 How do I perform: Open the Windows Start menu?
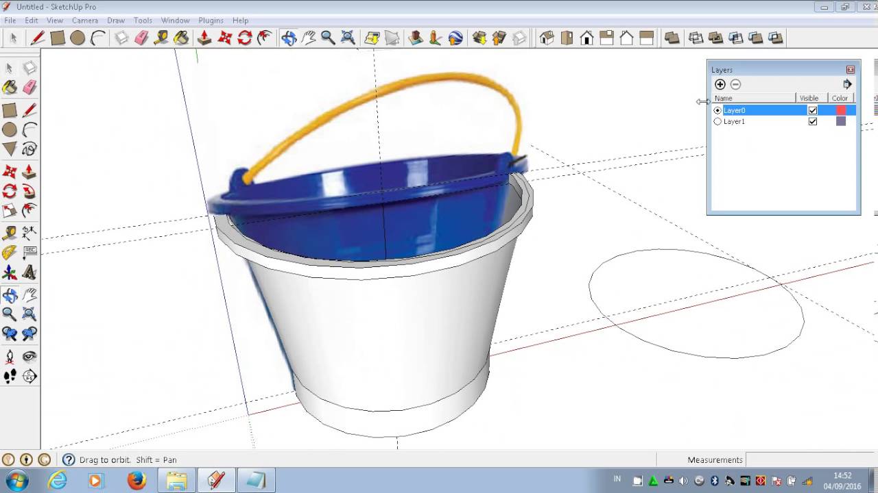(x=16, y=481)
